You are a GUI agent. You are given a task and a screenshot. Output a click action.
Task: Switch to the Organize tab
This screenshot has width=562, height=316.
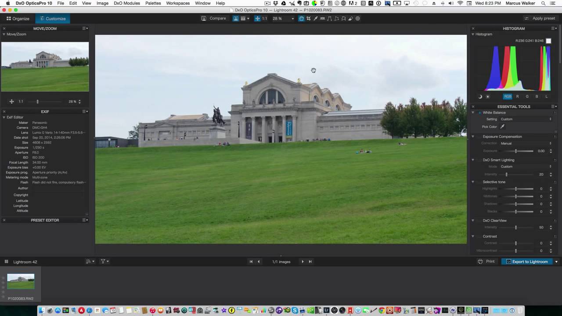coord(18,19)
